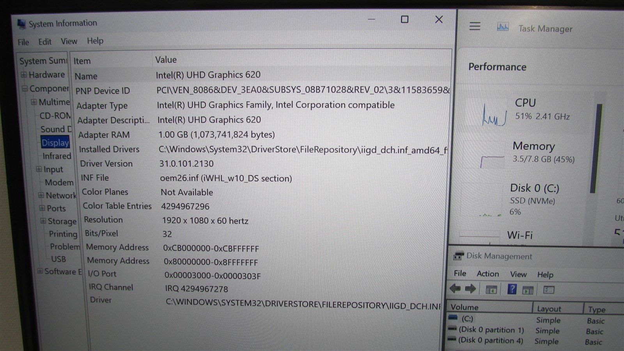Open Help menu in System Information

click(95, 41)
